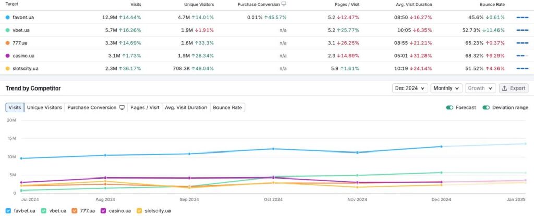
Task: Open the Dec 2024 date dropdown
Action: (x=410, y=88)
